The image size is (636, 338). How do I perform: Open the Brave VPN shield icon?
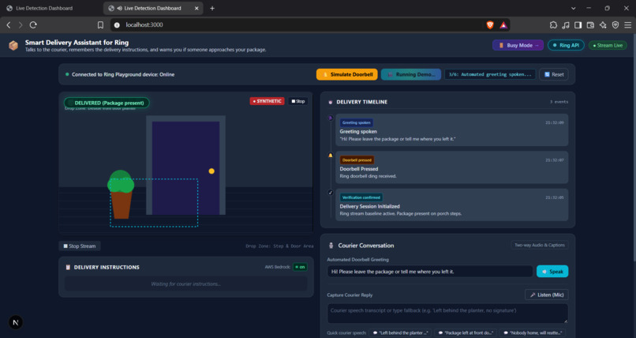(615, 24)
